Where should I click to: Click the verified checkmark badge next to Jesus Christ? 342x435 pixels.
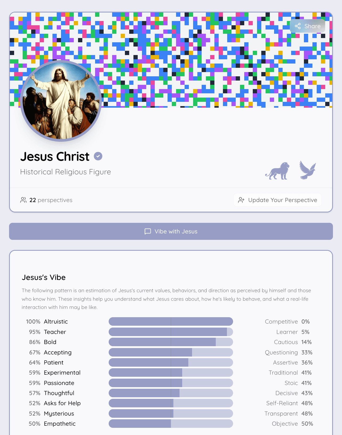click(98, 156)
